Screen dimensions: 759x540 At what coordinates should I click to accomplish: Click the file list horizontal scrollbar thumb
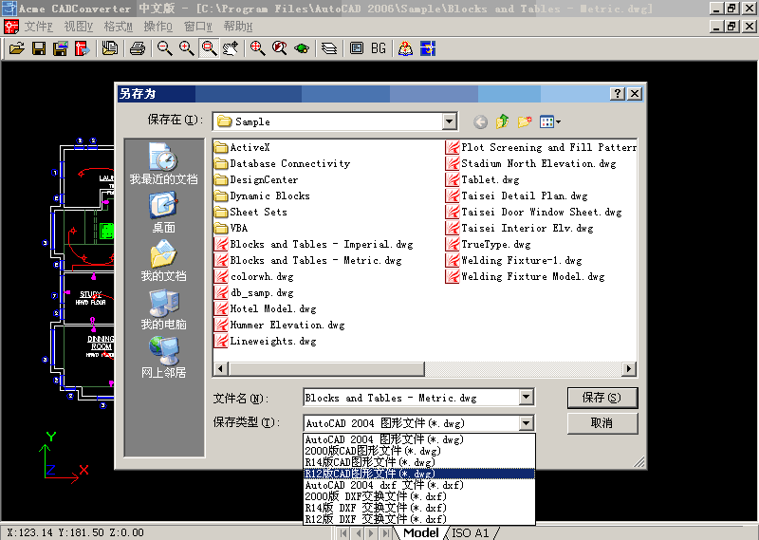coord(326,368)
